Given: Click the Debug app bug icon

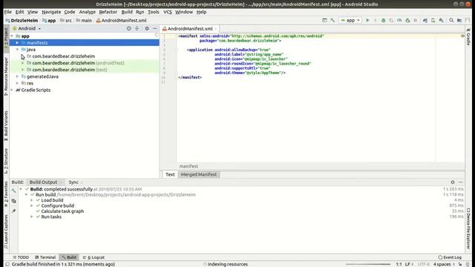Looking at the screenshot, I should 383,20.
